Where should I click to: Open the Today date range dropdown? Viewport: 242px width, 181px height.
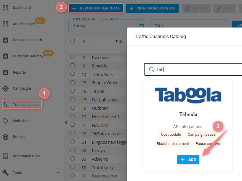pyautogui.click(x=107, y=25)
